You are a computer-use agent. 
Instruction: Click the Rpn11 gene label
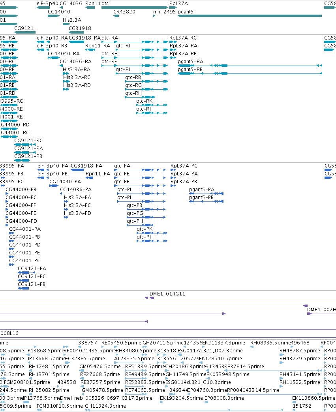click(93, 4)
